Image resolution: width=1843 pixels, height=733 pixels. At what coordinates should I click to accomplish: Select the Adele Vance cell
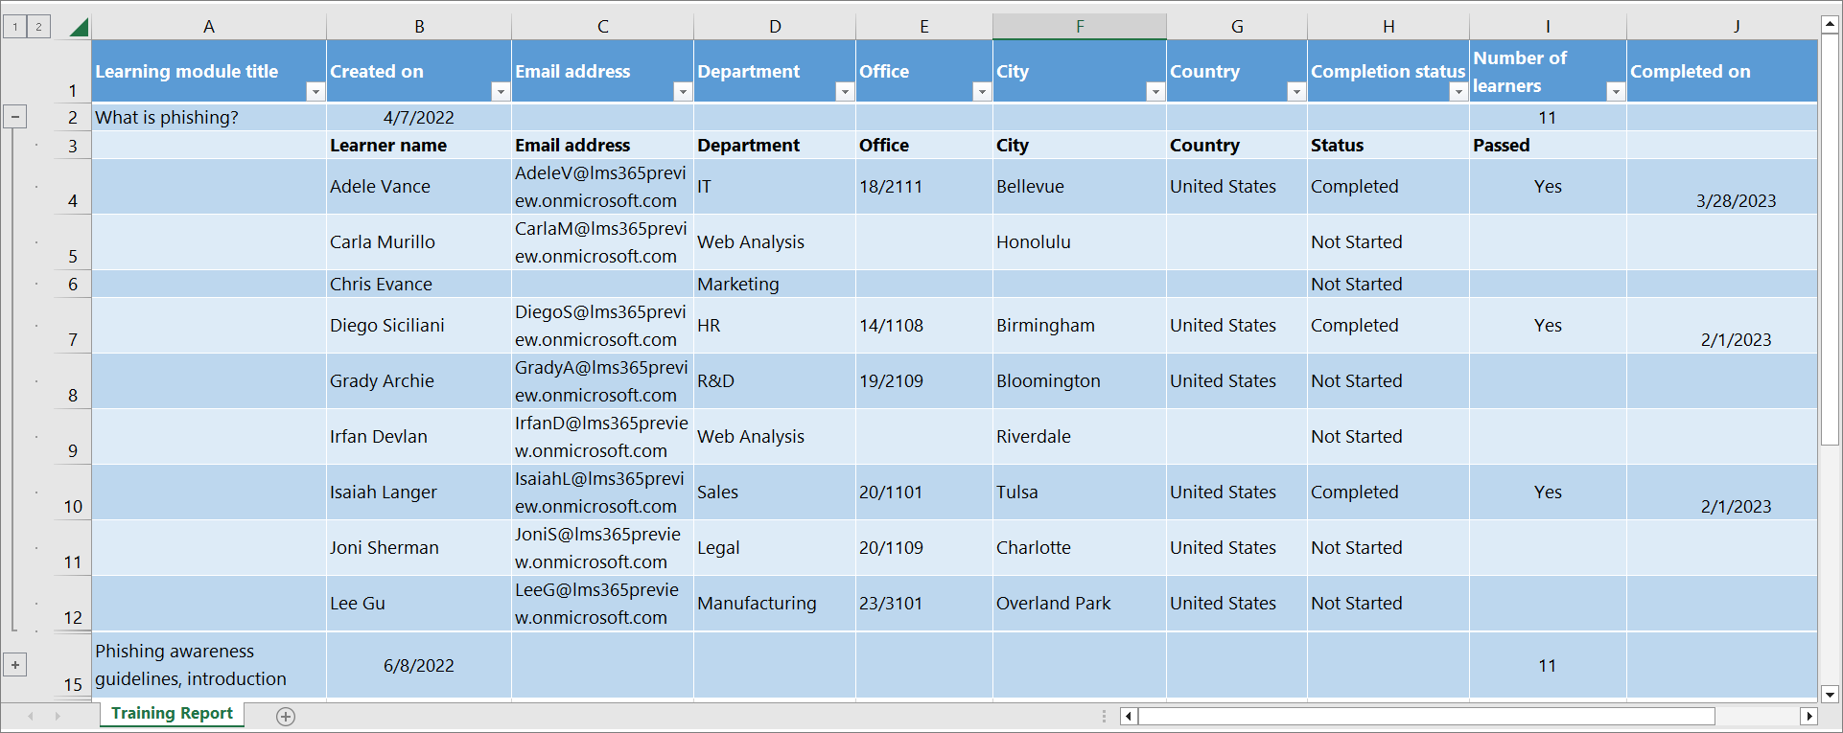pos(418,187)
